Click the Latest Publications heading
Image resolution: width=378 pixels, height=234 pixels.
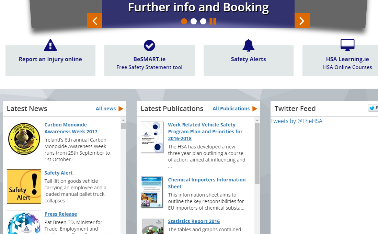click(172, 109)
